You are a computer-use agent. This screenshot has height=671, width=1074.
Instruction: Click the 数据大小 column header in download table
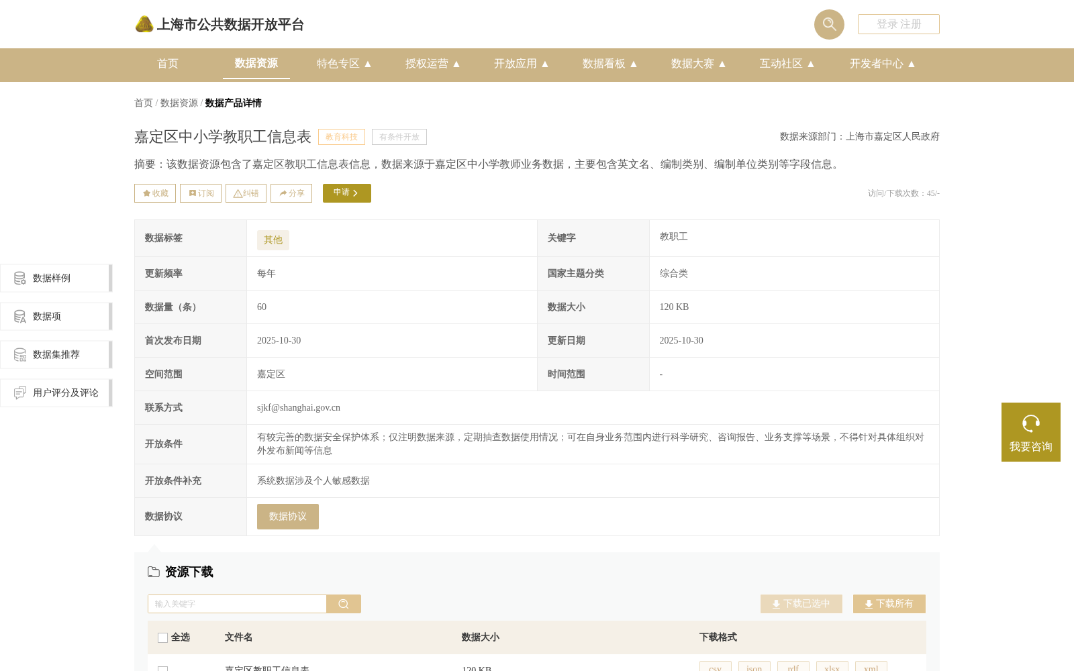(x=481, y=637)
